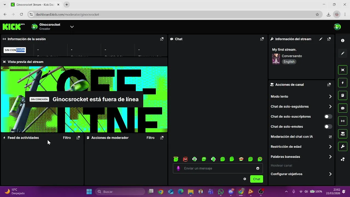350x197 pixels.
Task: Click the pencil icon in right sidebar
Action: [x=343, y=53]
